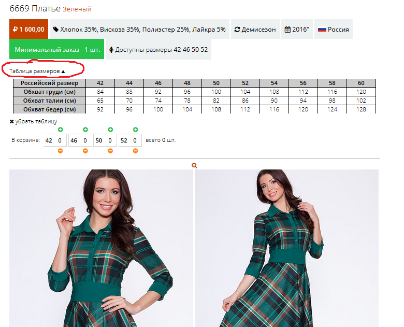Remove one item of size 50
Viewport: 404px width, 327px height.
point(110,151)
